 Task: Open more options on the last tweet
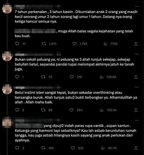[137, 120]
